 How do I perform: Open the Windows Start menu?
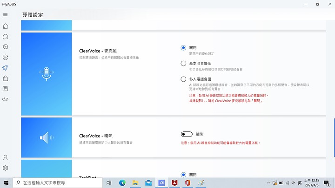pyautogui.click(x=6, y=183)
